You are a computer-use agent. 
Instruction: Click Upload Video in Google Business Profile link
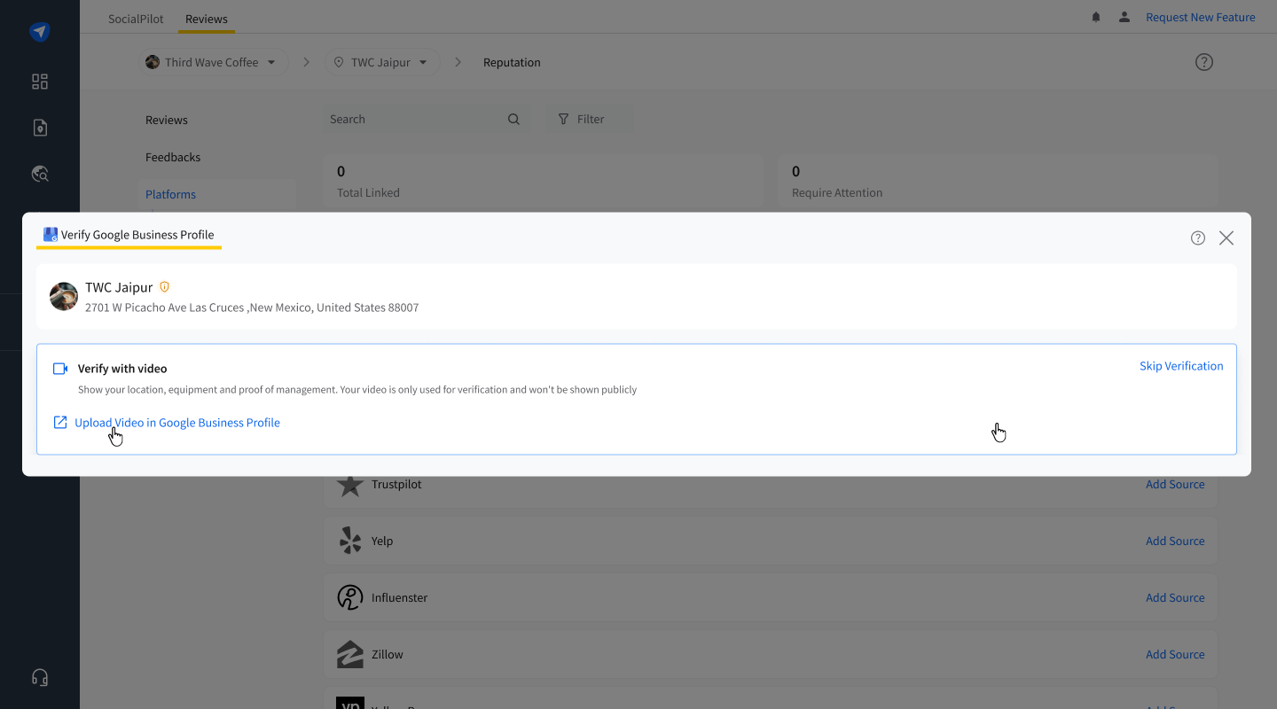pos(177,423)
